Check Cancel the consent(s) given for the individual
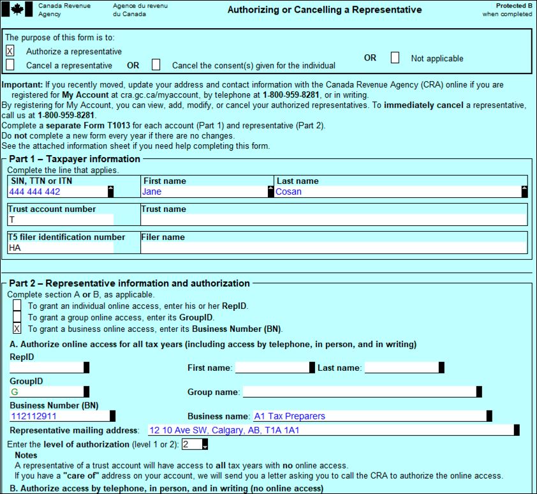Image resolution: width=537 pixels, height=494 pixels. [x=156, y=64]
